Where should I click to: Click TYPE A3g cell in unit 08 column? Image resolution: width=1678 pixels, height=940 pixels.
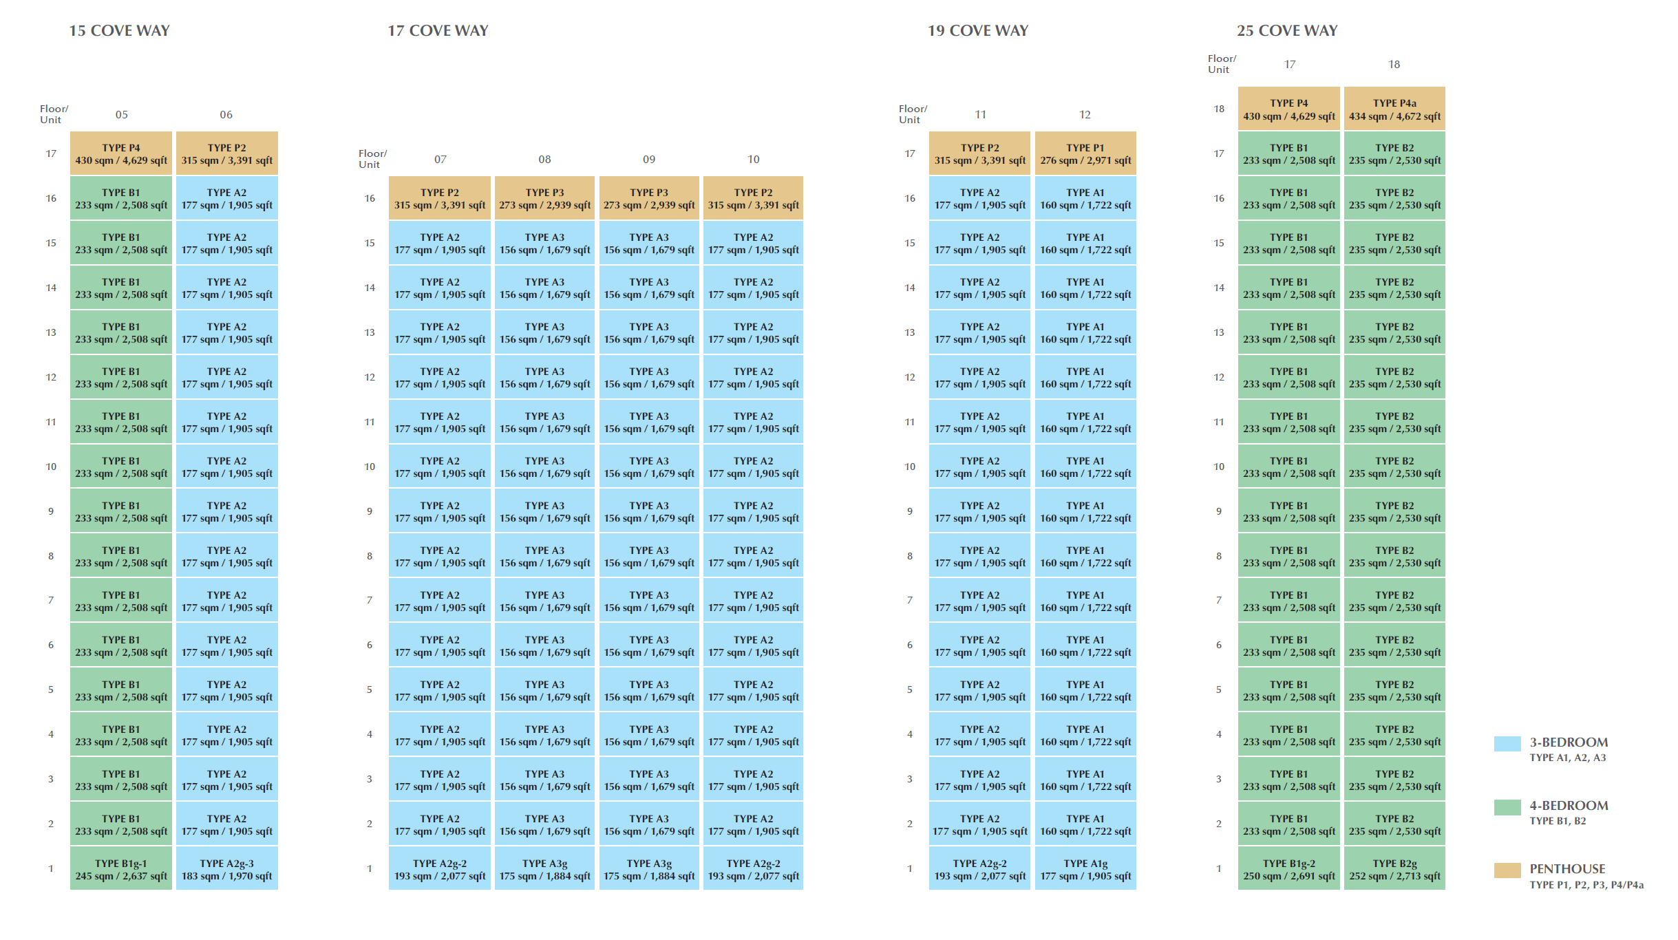544,869
